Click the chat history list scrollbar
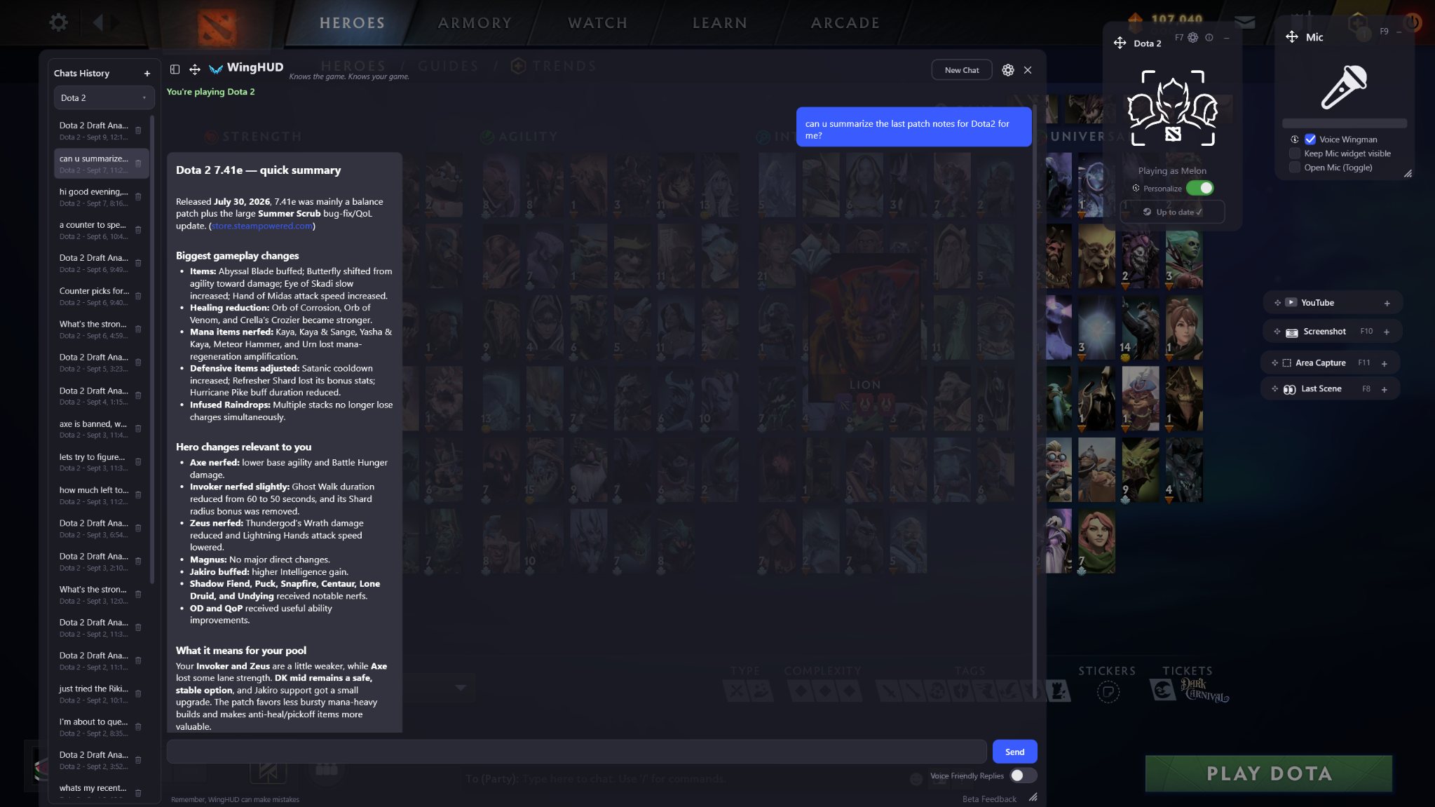The image size is (1435, 807). tap(152, 351)
